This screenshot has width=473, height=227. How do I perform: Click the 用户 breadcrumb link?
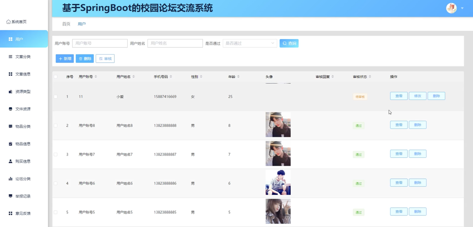click(82, 24)
